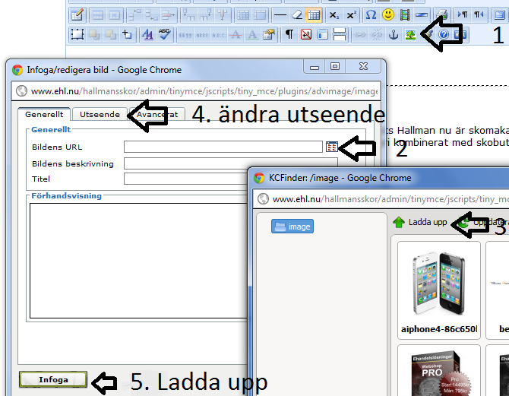Click the insertion underlined A icon
The width and height of the screenshot is (509, 396).
point(252,34)
